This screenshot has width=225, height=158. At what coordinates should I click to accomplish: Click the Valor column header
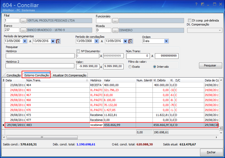pos(119,80)
